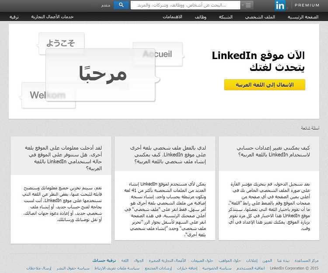Image resolution: width=328 pixels, height=273 pixels.
Task: Open the إعلانات advertising footer link
Action: click(x=251, y=261)
